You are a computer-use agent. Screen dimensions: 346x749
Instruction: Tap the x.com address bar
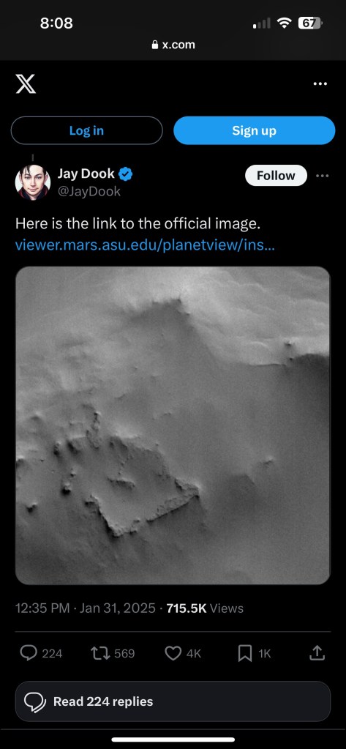[x=173, y=45]
